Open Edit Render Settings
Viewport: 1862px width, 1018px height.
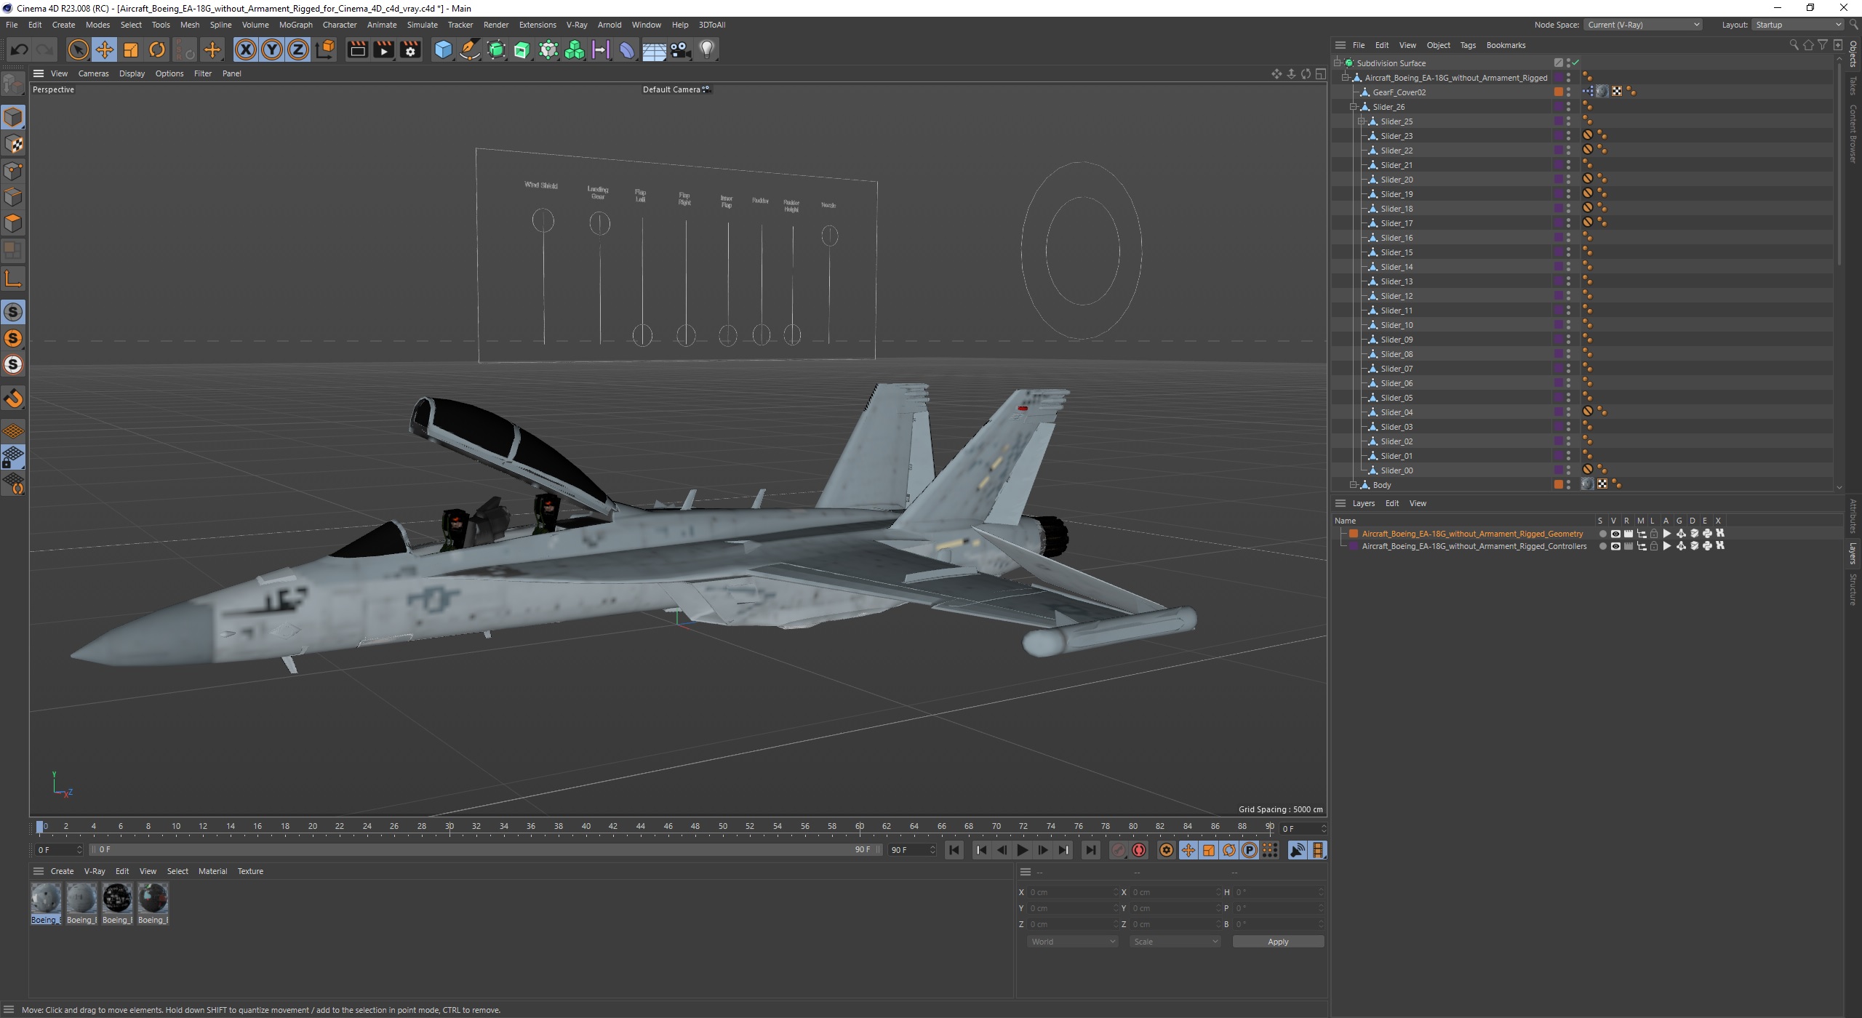click(410, 49)
